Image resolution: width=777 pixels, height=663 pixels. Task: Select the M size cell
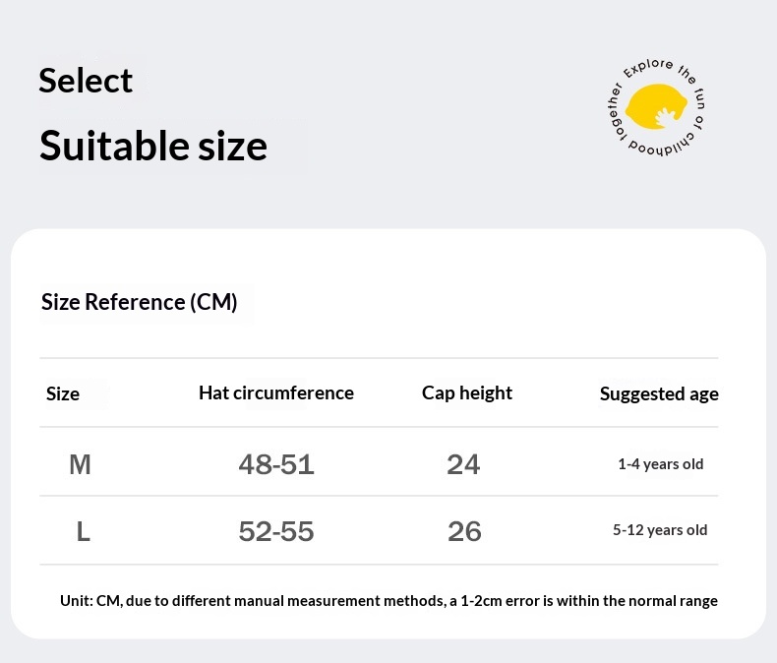(x=80, y=465)
